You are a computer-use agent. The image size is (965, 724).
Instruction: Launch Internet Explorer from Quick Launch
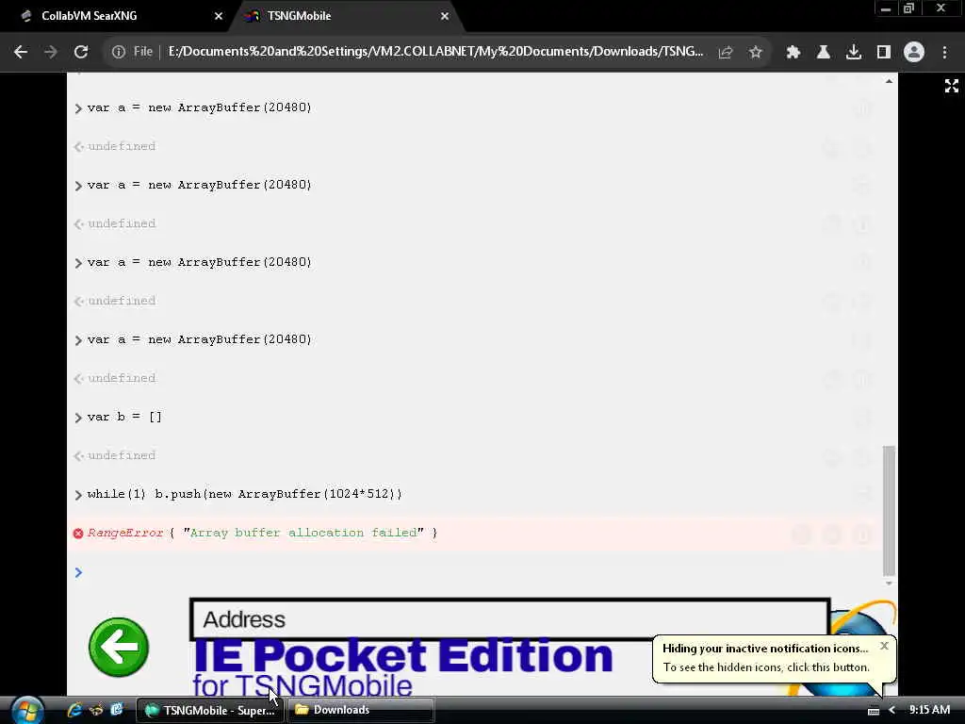coord(74,710)
